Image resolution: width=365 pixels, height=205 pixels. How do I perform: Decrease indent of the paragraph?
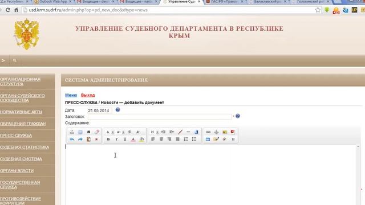[x=172, y=132]
